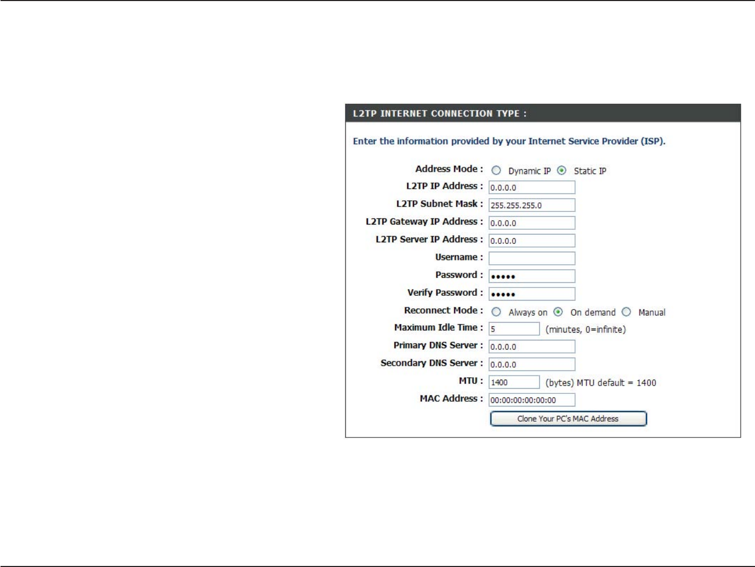The image size is (755, 567).
Task: Click the '(minutes, 0=infinite)' hint text
Action: (x=586, y=329)
